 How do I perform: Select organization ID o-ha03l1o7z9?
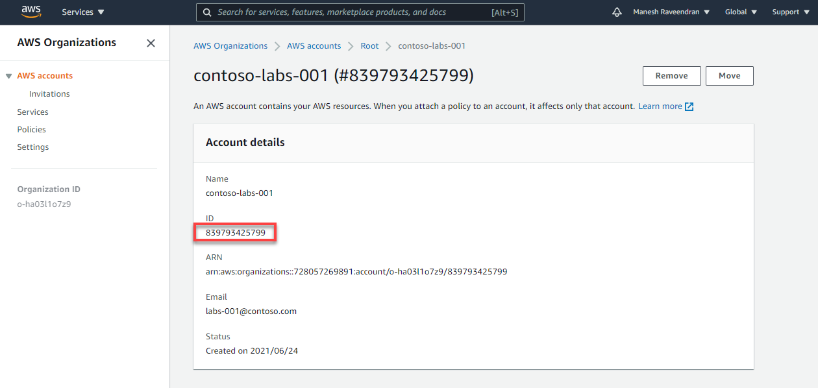[x=44, y=204]
